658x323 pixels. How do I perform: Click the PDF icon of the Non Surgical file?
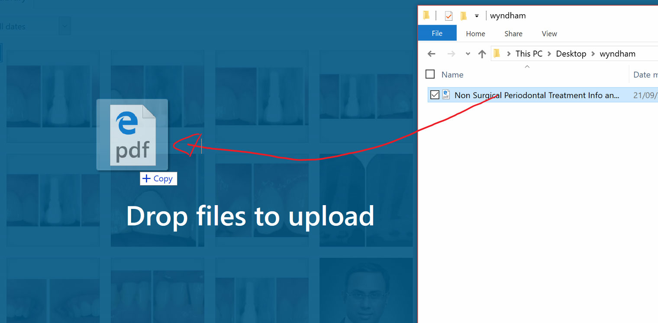[446, 95]
